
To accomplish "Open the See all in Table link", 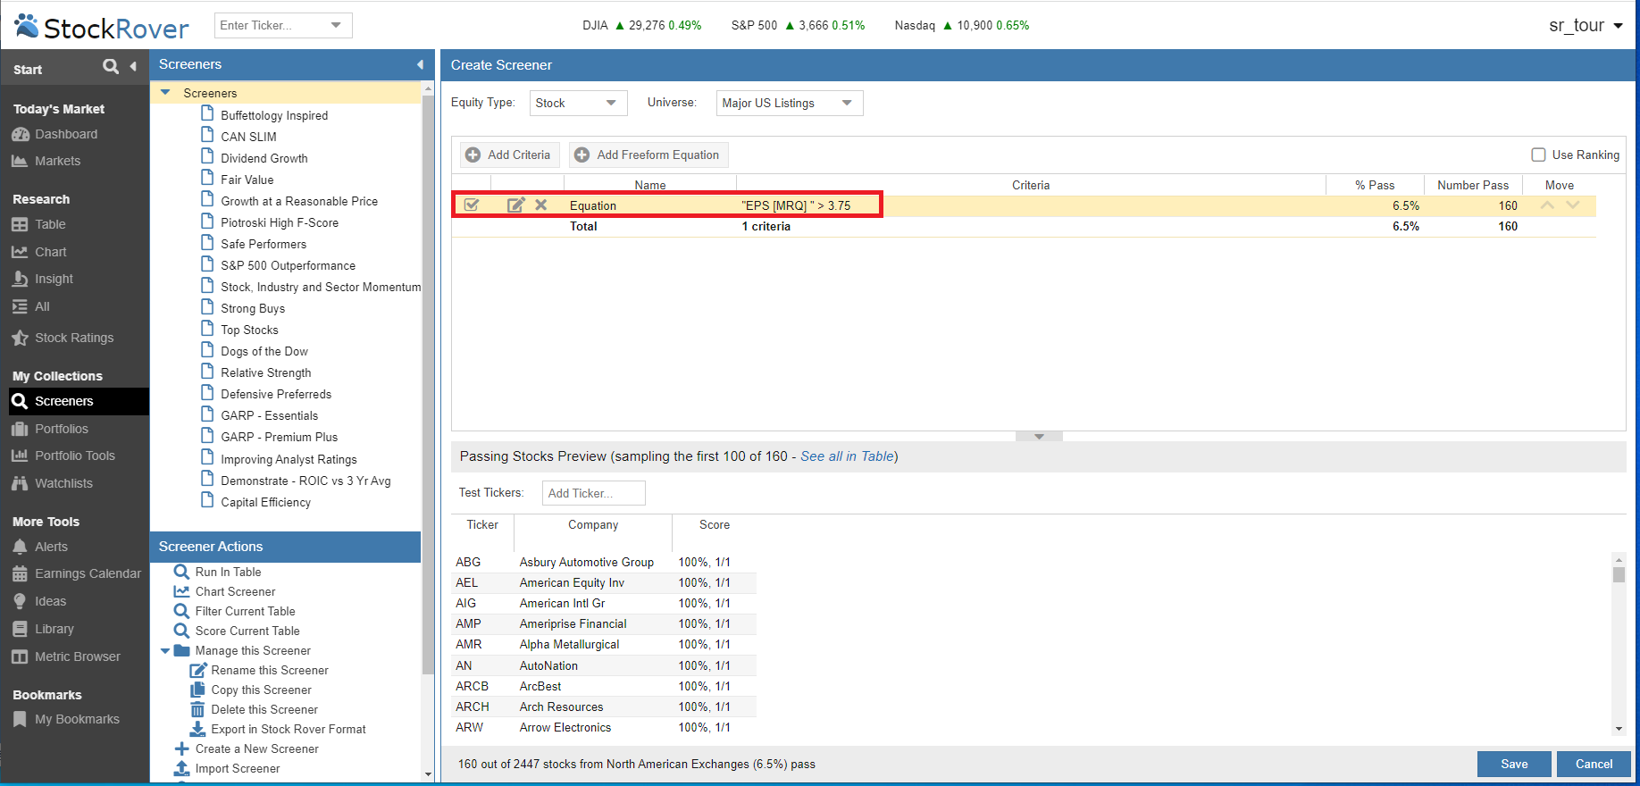I will (847, 456).
